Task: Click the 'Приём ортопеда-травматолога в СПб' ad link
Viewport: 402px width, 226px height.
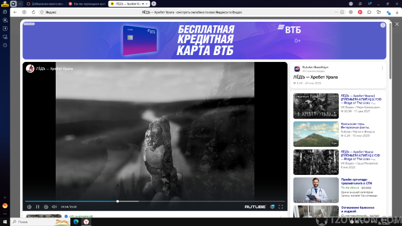Action: [x=357, y=181]
